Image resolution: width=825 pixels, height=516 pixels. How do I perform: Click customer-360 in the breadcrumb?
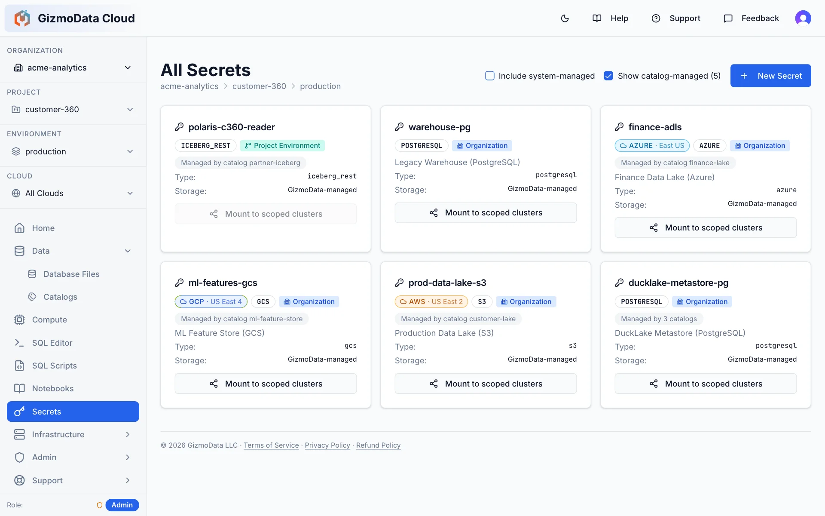(x=259, y=86)
